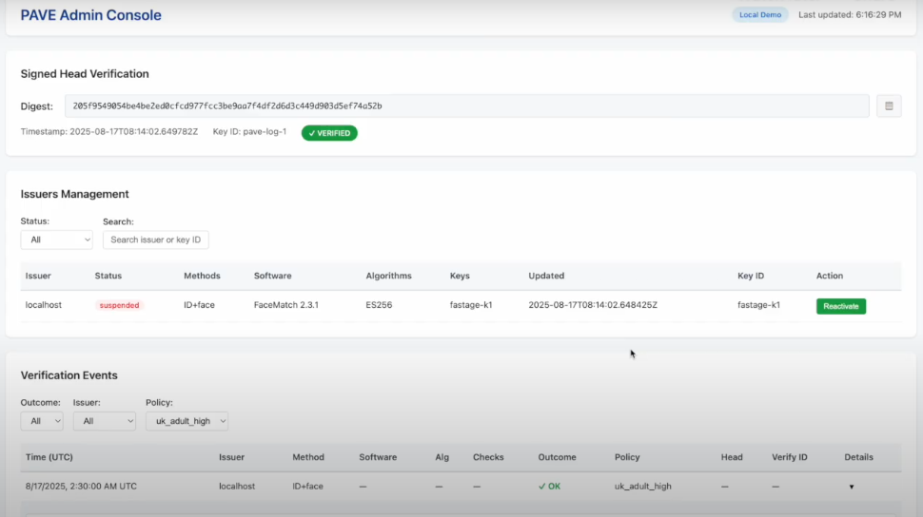This screenshot has height=517, width=923.
Task: Click localhost in the Verification Events row
Action: coord(237,487)
